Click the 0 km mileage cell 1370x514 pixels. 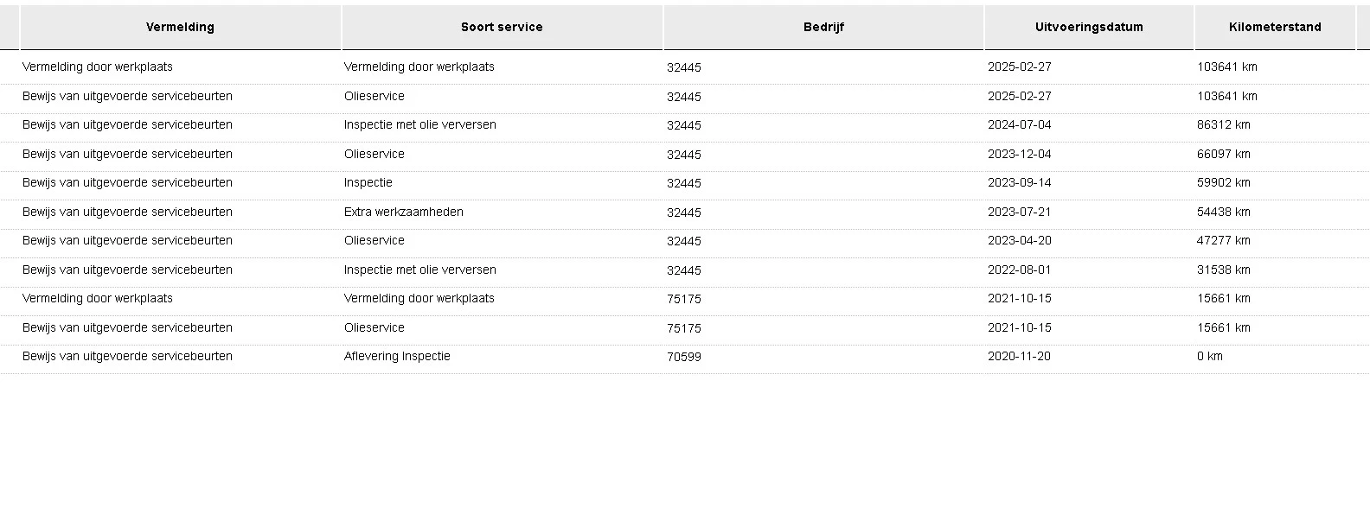[1210, 356]
